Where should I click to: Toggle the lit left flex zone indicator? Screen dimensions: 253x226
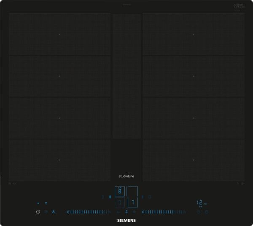110,197
